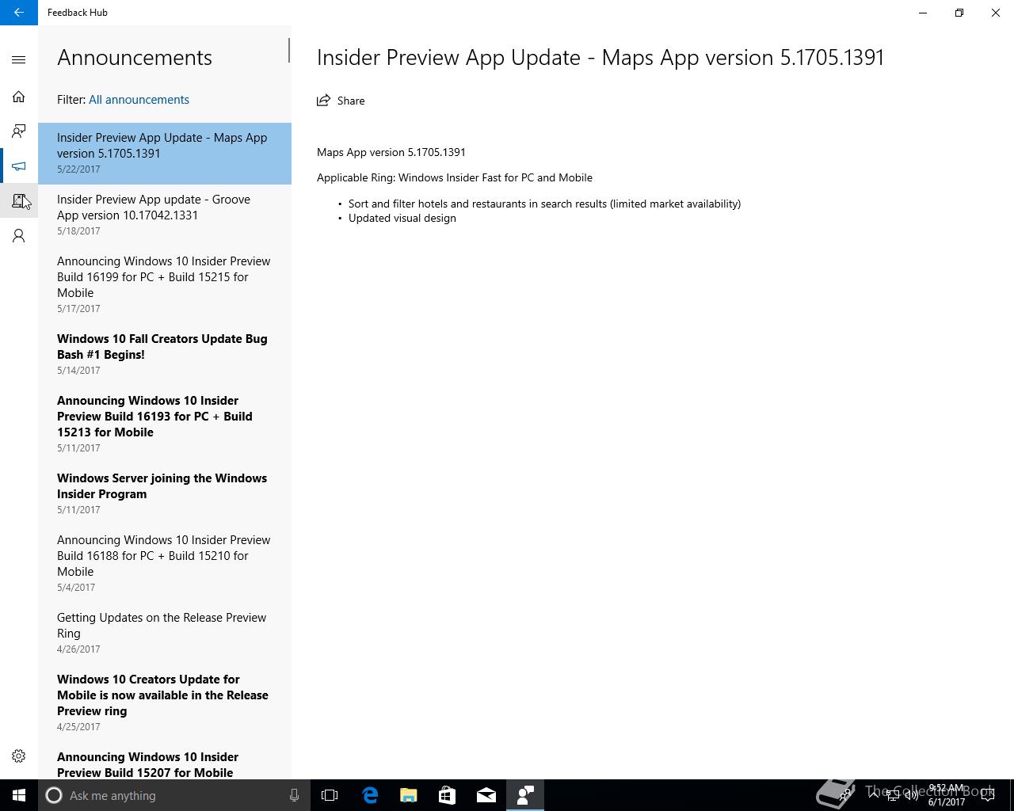Open the Feedback section icon
The height and width of the screenshot is (811, 1014).
point(19,131)
